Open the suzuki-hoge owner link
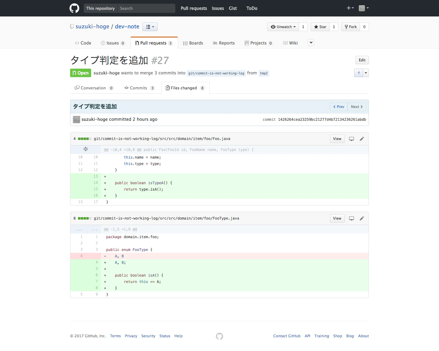This screenshot has height=351, width=439. (92, 27)
